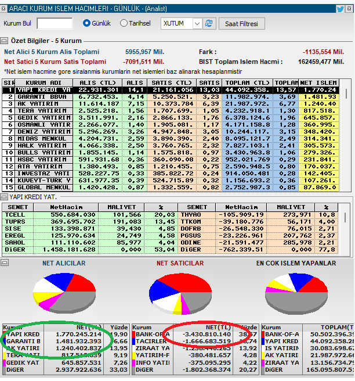Select the HALK YATIRIM row
Screen dimensions: 355x381
click(171, 146)
